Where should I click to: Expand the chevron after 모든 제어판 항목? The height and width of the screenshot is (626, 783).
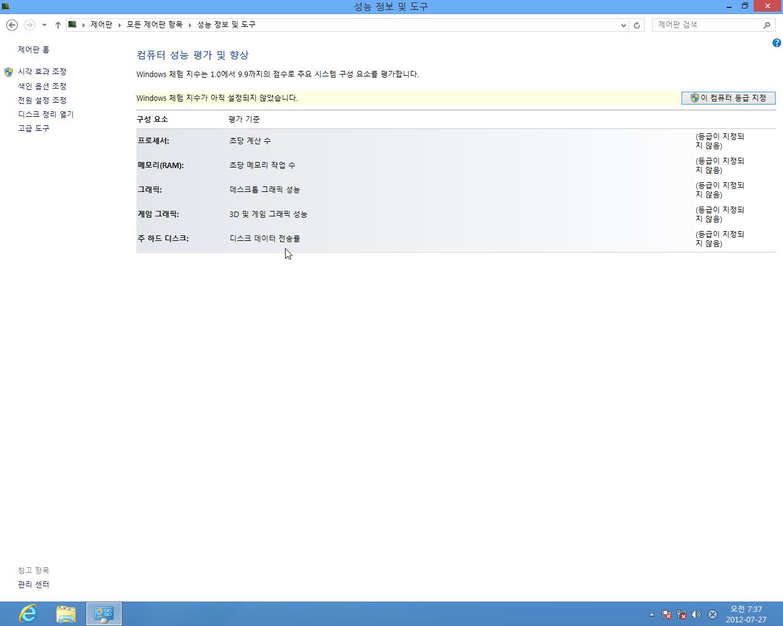tap(190, 25)
